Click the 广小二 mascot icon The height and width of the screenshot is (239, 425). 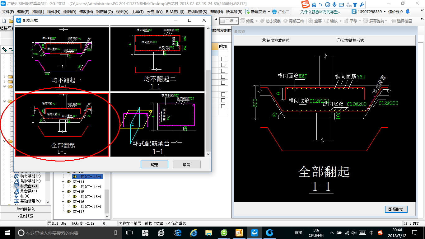tap(274, 12)
